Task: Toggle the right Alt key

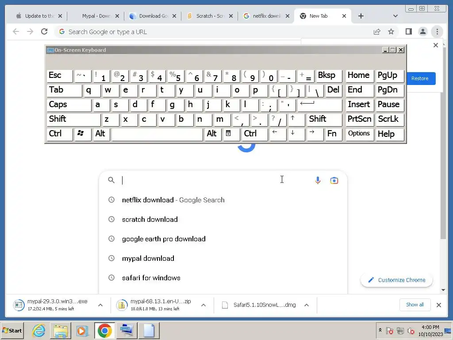Action: point(212,134)
